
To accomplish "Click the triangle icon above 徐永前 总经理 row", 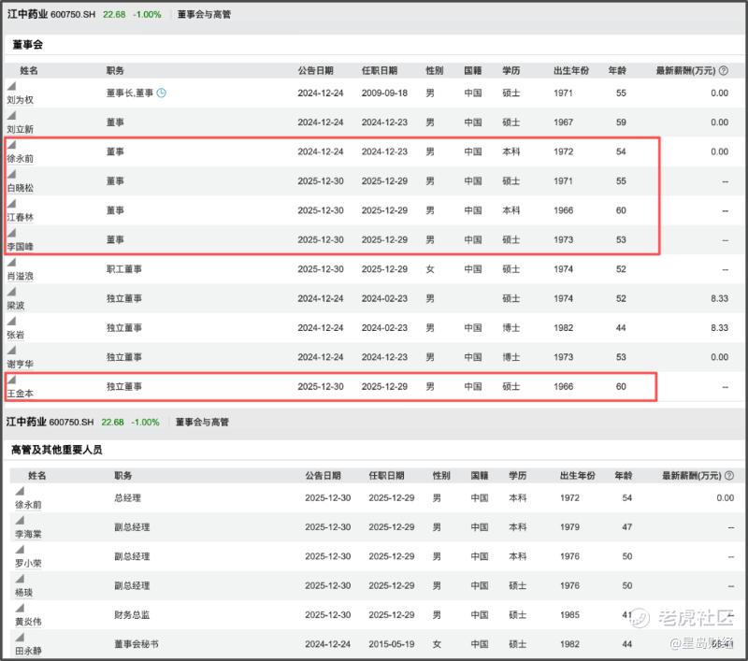I will pos(20,491).
